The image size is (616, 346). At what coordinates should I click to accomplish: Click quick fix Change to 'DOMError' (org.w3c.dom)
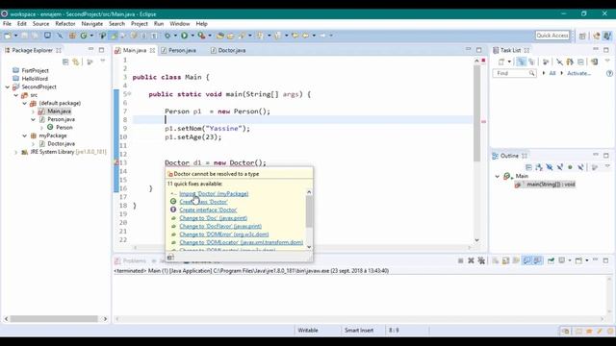coord(224,235)
